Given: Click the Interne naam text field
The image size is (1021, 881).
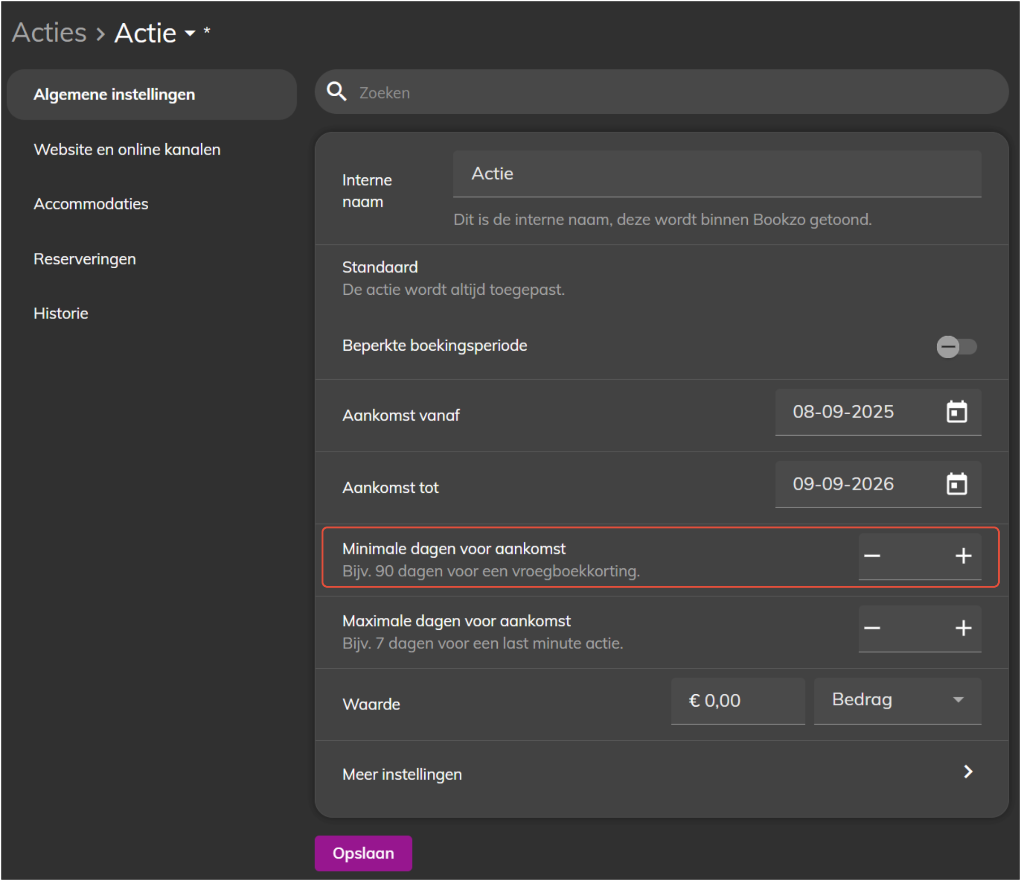Looking at the screenshot, I should click(x=716, y=174).
